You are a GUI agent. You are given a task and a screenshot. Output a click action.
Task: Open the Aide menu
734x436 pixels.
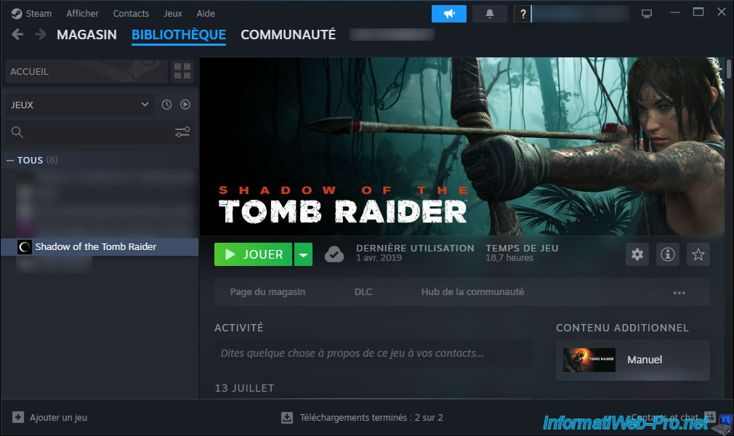206,14
